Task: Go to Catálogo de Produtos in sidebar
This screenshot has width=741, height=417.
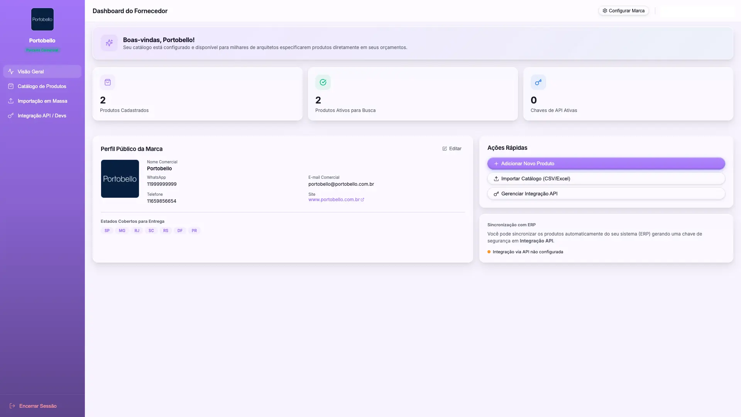Action: click(x=42, y=86)
